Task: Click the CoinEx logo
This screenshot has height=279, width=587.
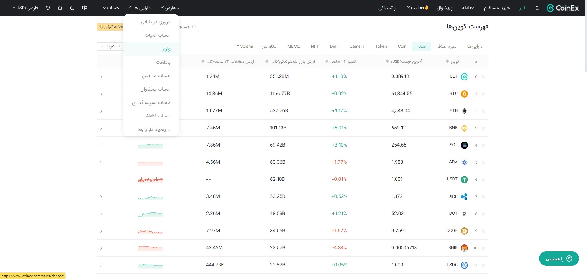Action: tap(563, 8)
